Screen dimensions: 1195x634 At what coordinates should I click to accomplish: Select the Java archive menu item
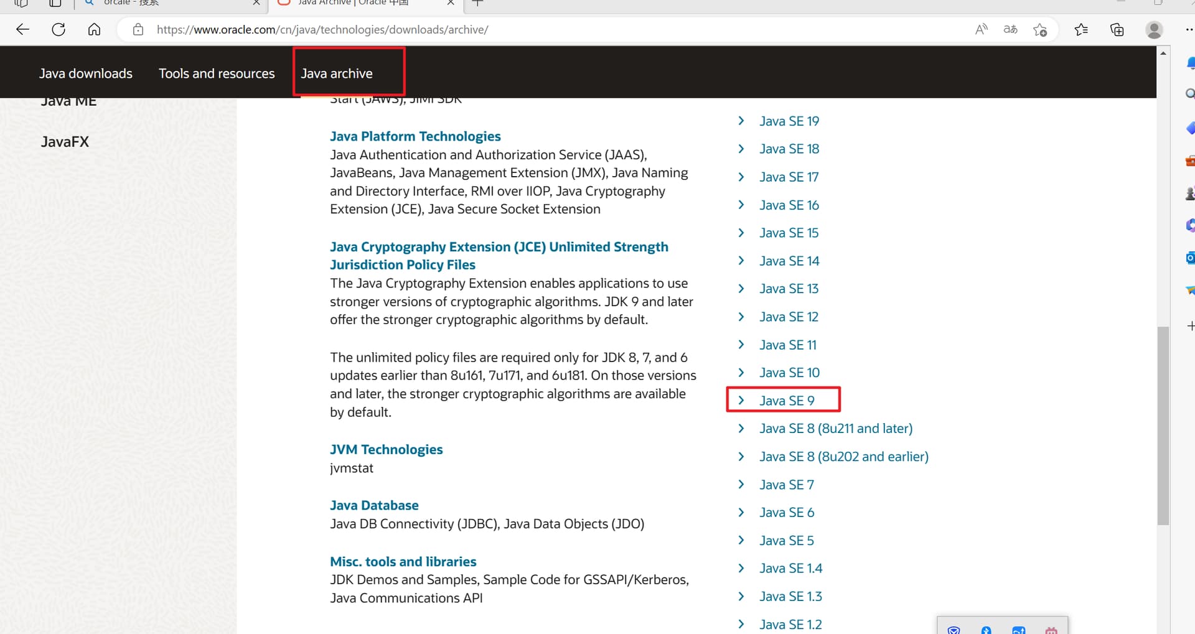click(x=337, y=73)
